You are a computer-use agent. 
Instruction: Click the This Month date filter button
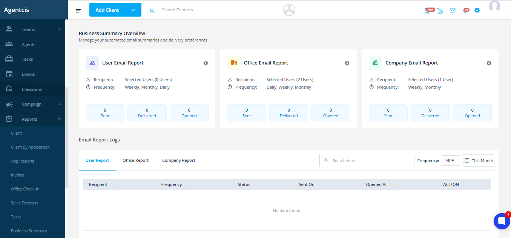[479, 161]
